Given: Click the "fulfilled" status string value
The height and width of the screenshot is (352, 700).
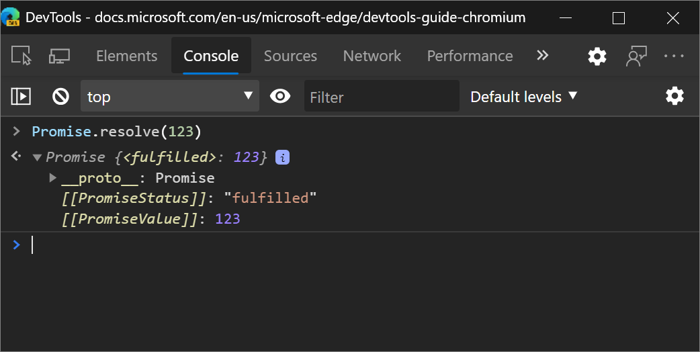Looking at the screenshot, I should 270,198.
